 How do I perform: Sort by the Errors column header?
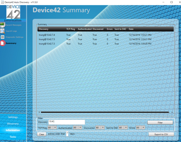110,29
